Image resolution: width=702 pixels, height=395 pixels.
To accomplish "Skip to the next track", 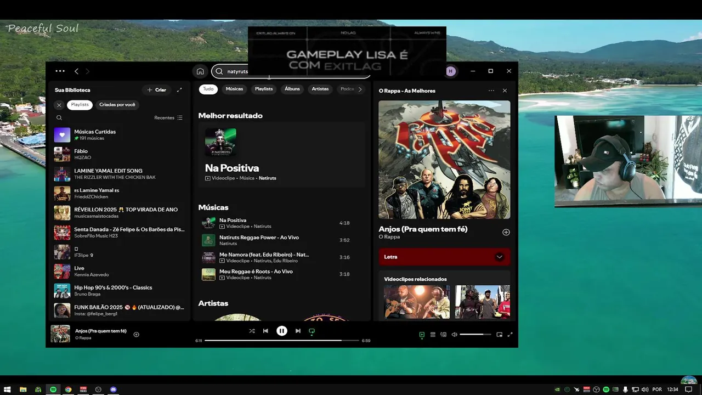I will click(x=298, y=331).
